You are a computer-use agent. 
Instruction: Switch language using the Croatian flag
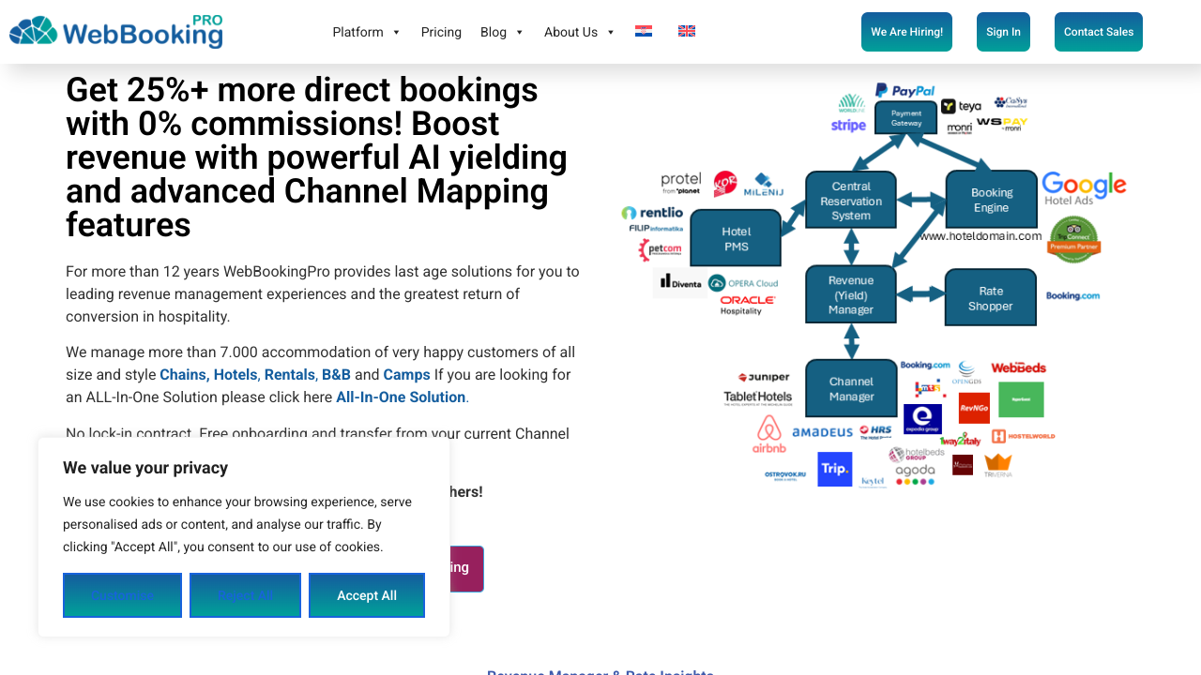(x=644, y=31)
